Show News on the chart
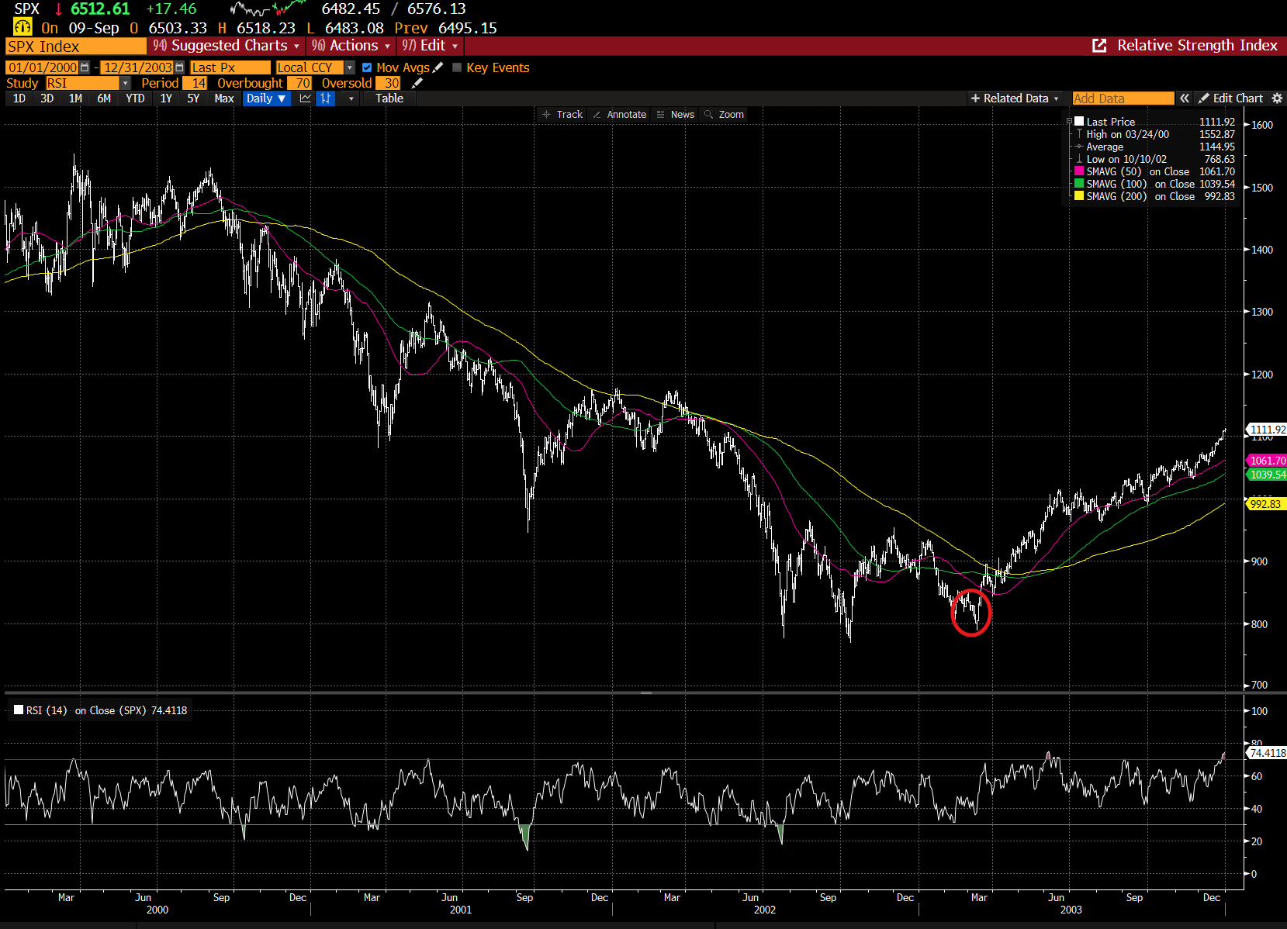 [676, 115]
